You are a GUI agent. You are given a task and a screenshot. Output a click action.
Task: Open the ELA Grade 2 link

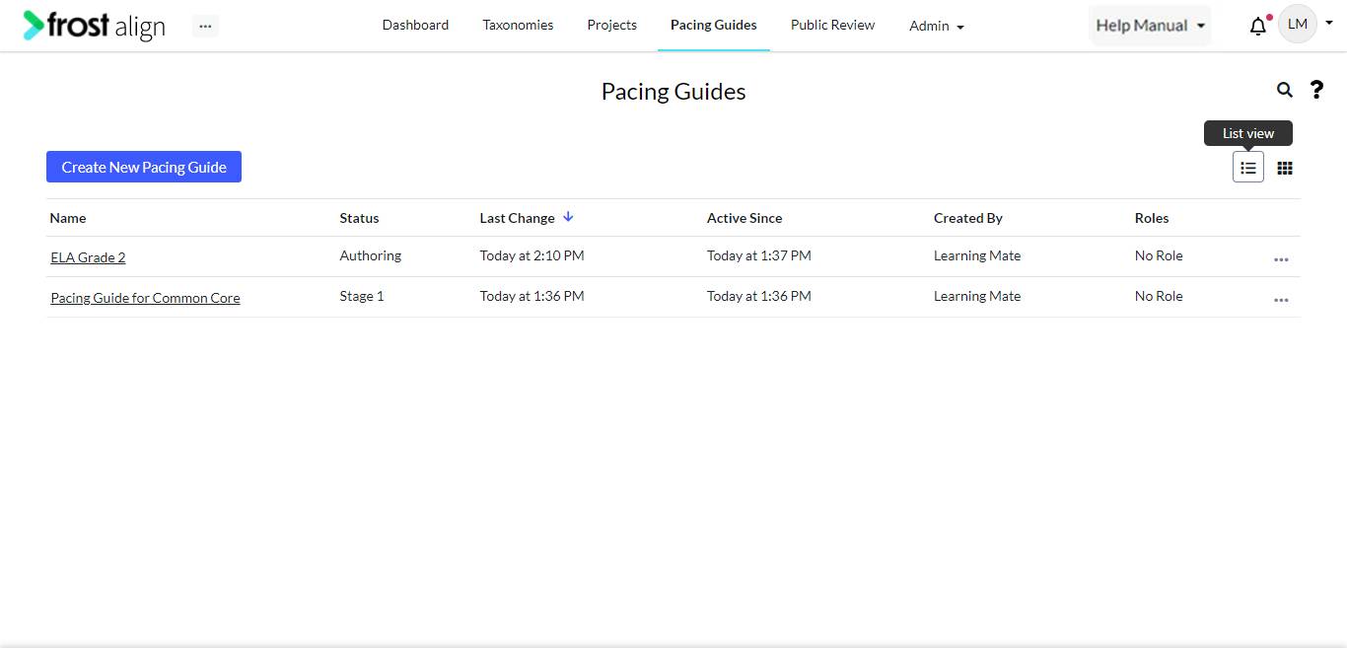click(x=88, y=257)
